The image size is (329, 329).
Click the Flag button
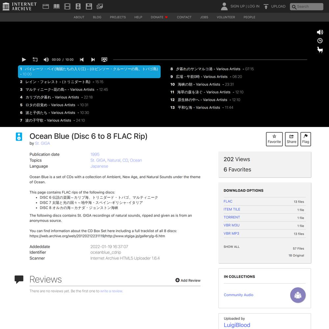[x=306, y=139]
